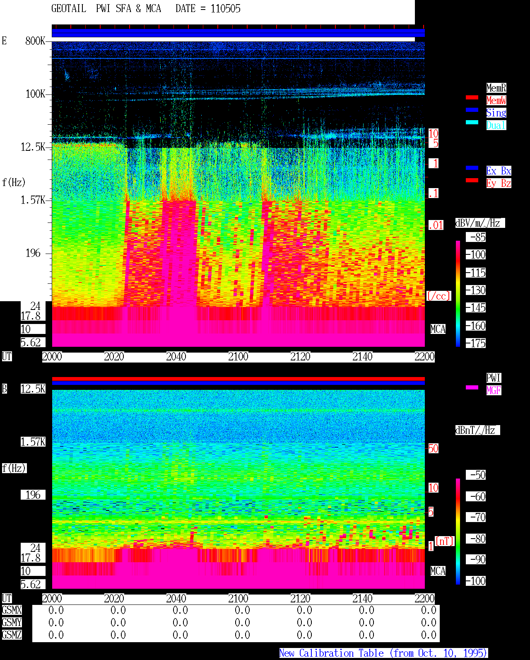Click the Ey Bz legend label

(499, 183)
